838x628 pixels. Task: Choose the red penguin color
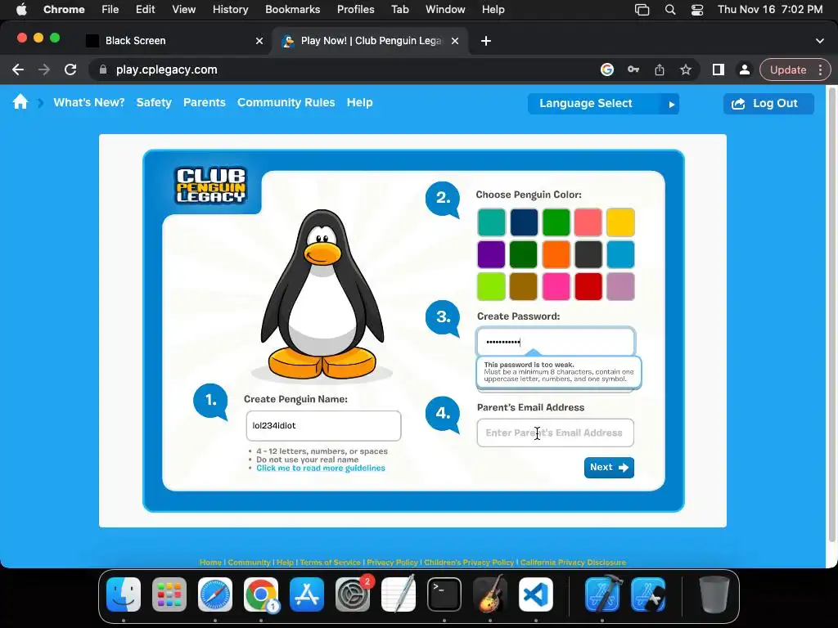(588, 286)
